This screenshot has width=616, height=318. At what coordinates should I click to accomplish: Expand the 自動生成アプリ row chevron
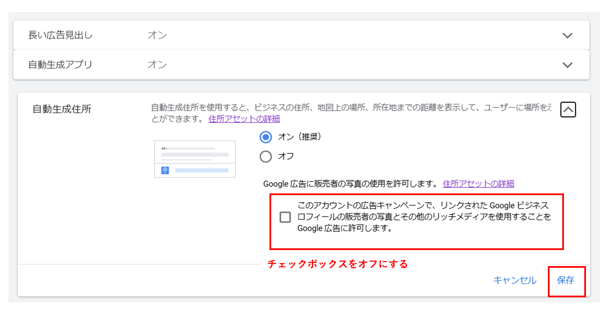[x=567, y=65]
